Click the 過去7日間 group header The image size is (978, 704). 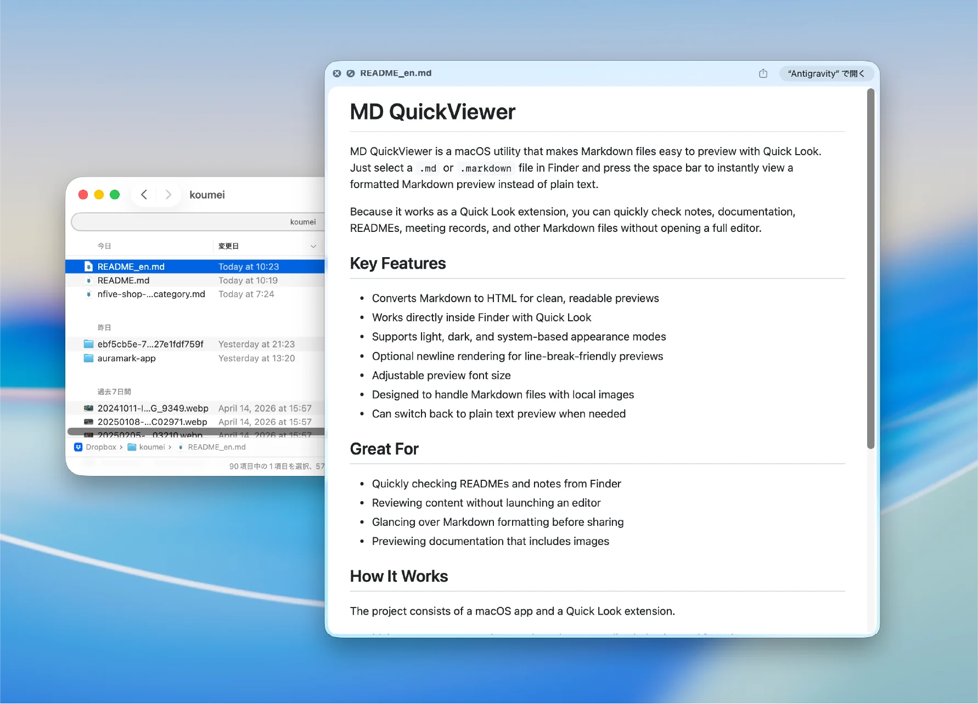click(114, 391)
